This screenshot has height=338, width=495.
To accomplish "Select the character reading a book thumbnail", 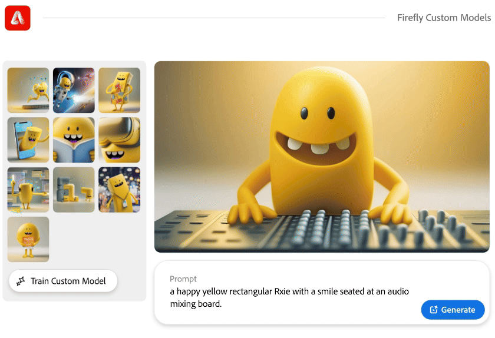I will [x=74, y=140].
